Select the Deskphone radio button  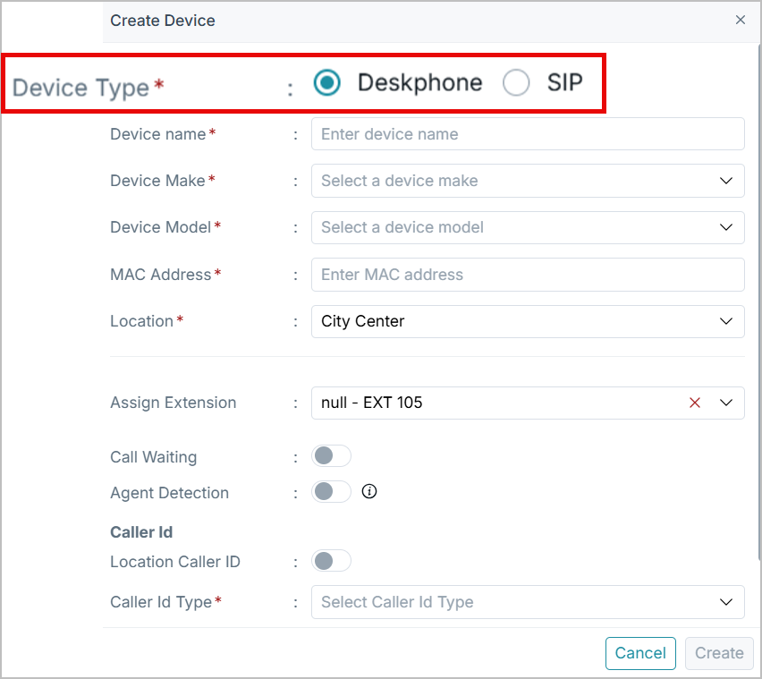[326, 82]
